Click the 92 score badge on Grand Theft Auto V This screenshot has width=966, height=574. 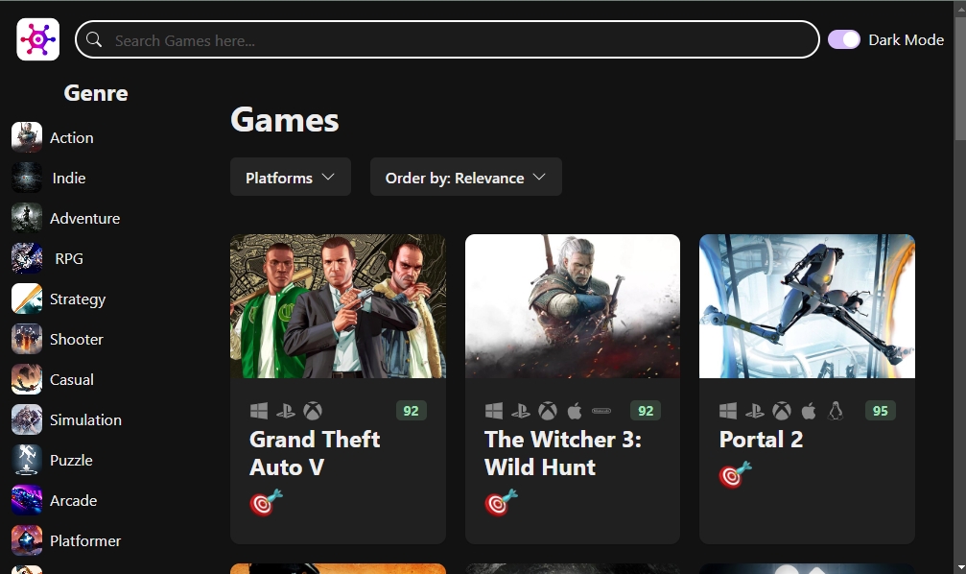coord(411,411)
